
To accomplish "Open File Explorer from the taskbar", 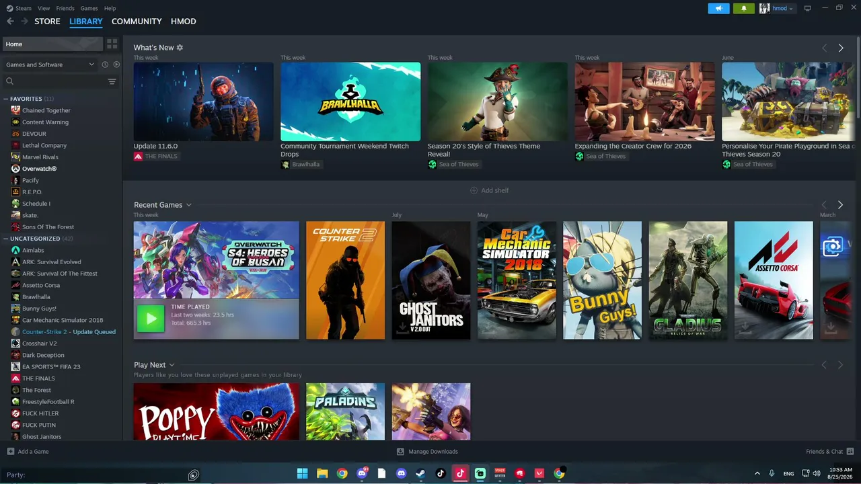I will 322,473.
